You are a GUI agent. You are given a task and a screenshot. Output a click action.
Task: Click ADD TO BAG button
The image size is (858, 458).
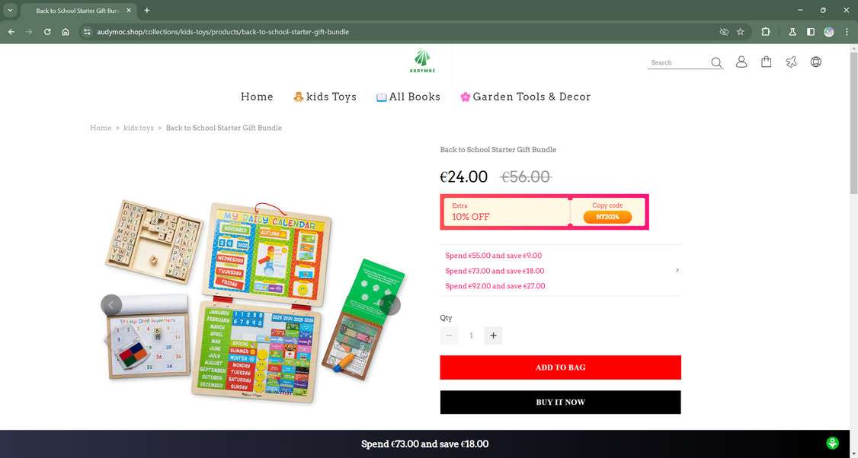tap(560, 367)
